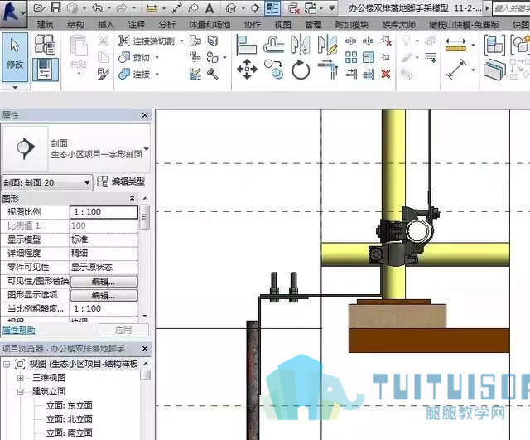
Task: Open the Undo history dropdown arrow
Action: pyautogui.click(x=109, y=8)
